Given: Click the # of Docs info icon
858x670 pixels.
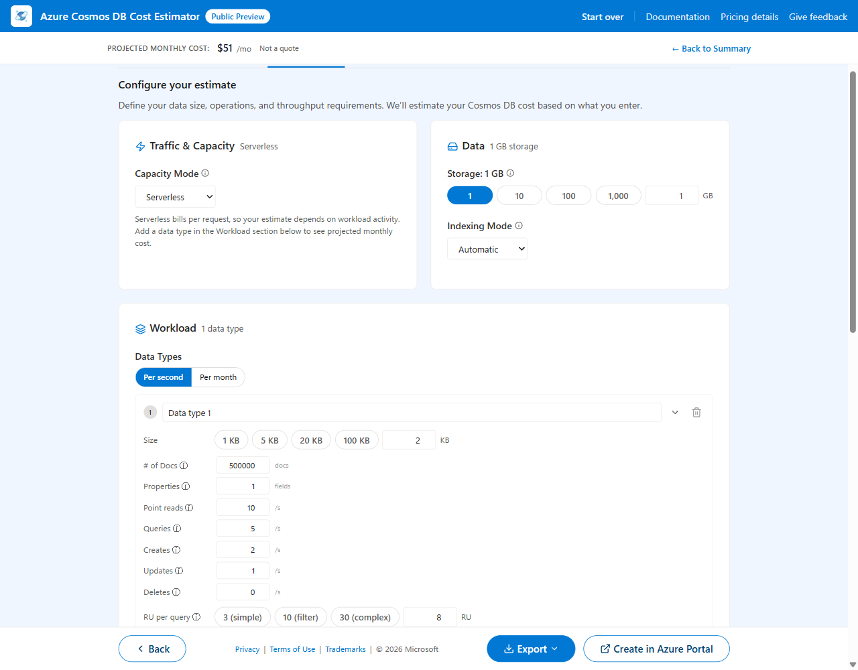Looking at the screenshot, I should coord(184,466).
